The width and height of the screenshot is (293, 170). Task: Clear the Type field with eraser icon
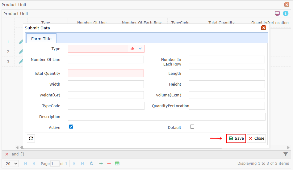click(x=132, y=49)
